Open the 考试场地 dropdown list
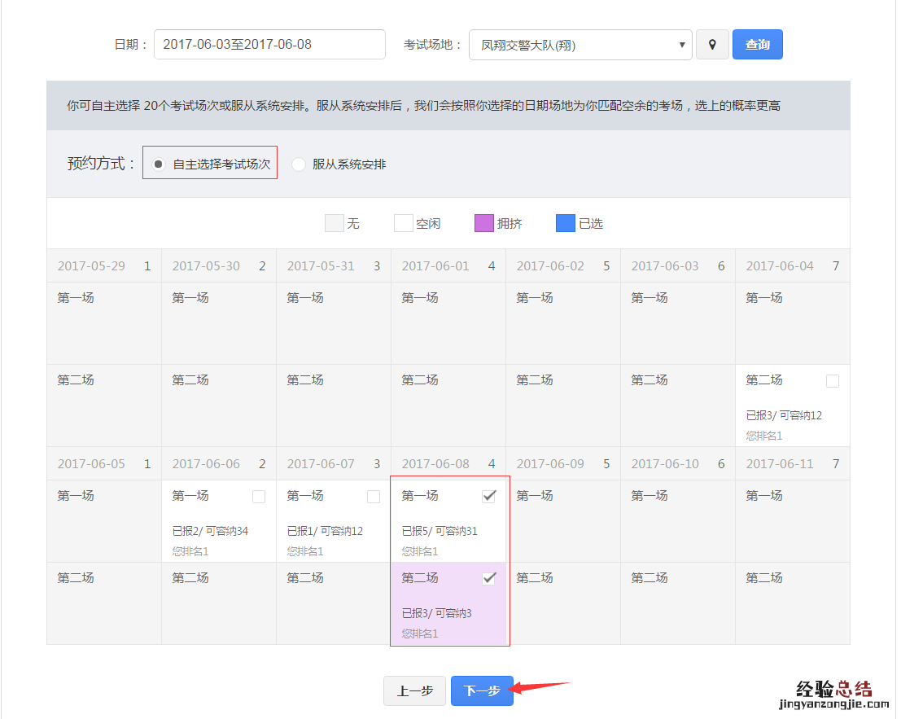 point(580,45)
